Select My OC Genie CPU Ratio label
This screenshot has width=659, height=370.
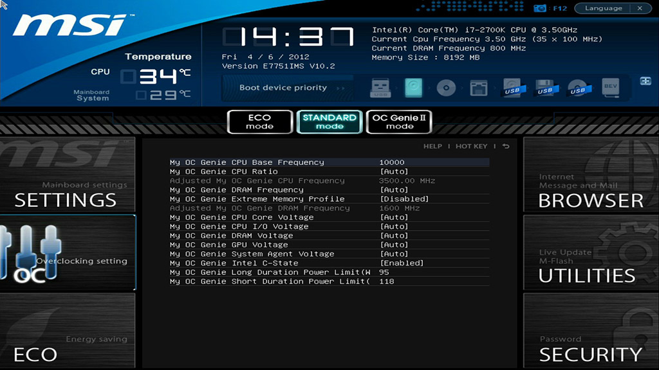223,172
